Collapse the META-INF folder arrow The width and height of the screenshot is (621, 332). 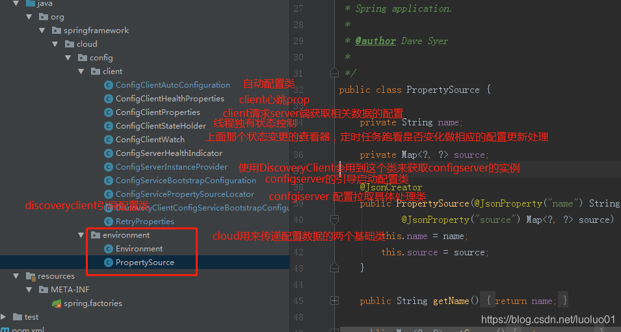click(x=29, y=290)
